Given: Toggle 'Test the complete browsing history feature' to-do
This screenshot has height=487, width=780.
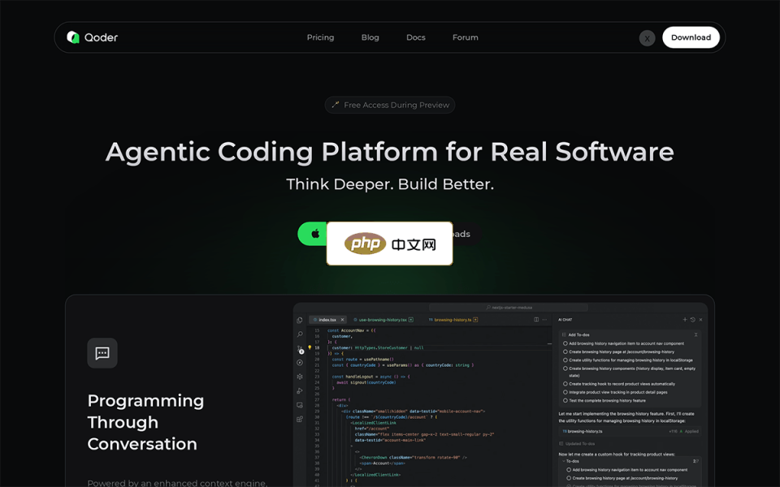Looking at the screenshot, I should (565, 400).
